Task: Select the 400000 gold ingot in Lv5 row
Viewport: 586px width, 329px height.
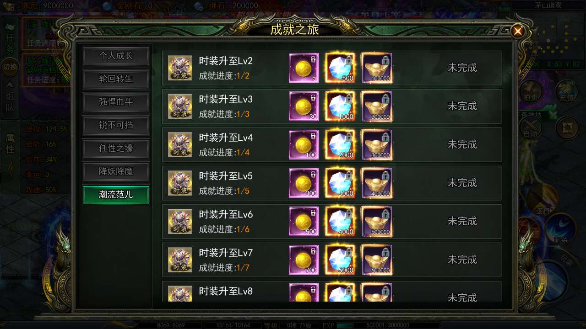Action: point(377,183)
